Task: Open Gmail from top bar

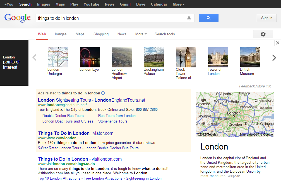Action: (x=125, y=4)
